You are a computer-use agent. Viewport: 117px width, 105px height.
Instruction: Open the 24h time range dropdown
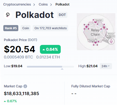click(106, 66)
